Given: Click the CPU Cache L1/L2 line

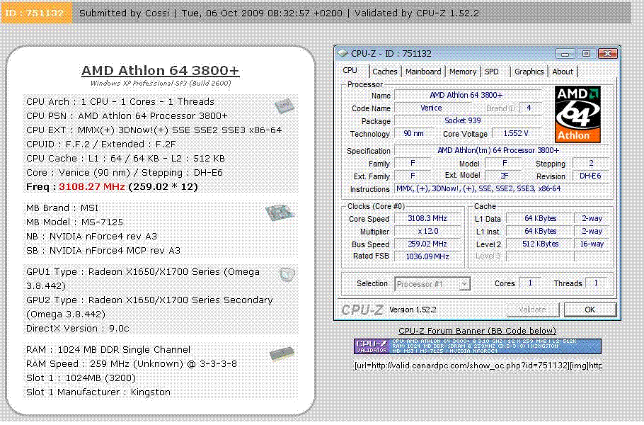Looking at the screenshot, I should [x=125, y=158].
